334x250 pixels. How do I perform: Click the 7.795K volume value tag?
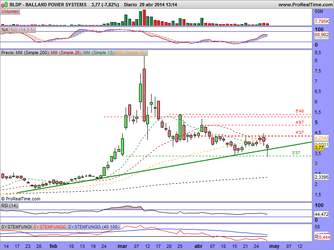[x=322, y=21]
